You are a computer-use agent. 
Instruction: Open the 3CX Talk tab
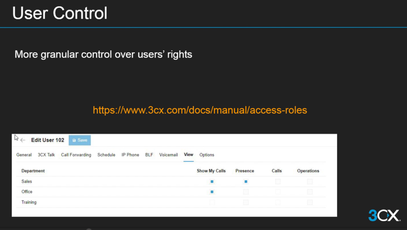pyautogui.click(x=46, y=155)
